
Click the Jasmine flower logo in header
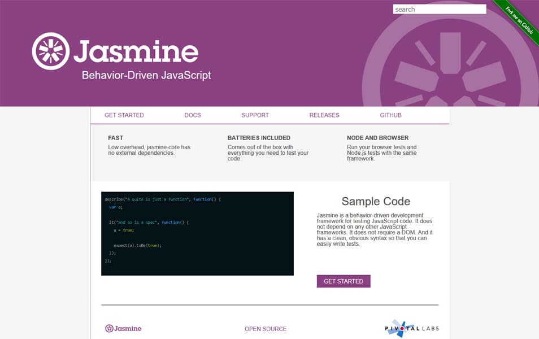[51, 51]
